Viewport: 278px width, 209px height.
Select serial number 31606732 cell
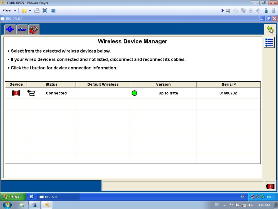click(228, 93)
